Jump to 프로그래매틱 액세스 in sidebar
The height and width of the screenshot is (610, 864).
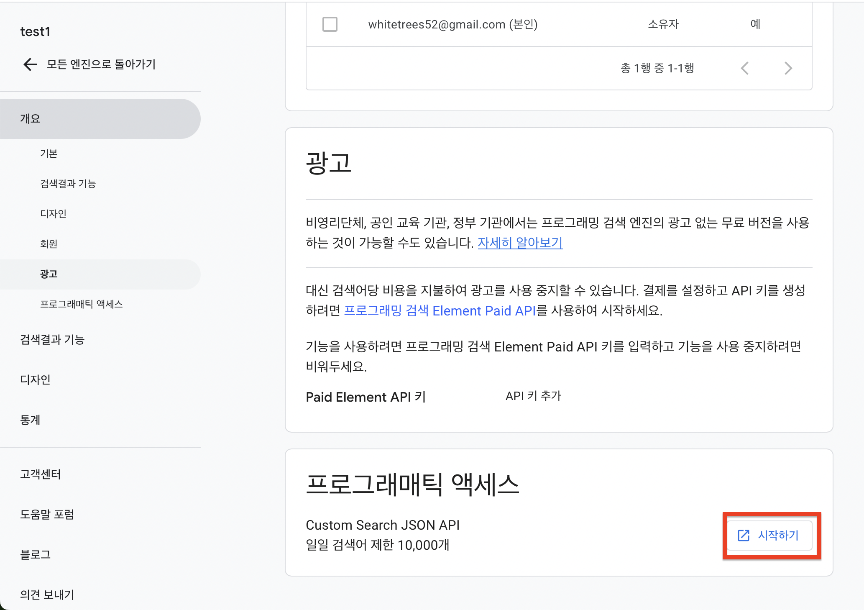pyautogui.click(x=81, y=304)
